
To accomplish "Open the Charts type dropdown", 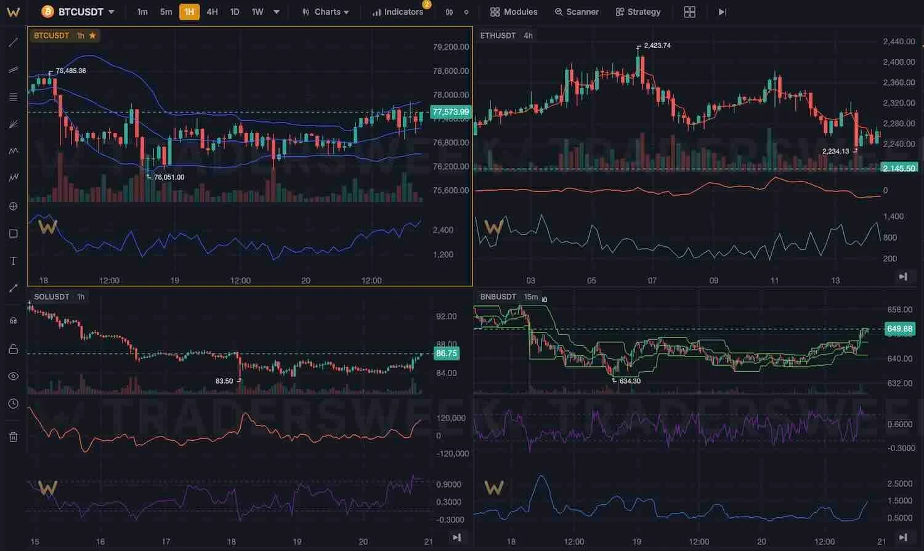I will [325, 12].
